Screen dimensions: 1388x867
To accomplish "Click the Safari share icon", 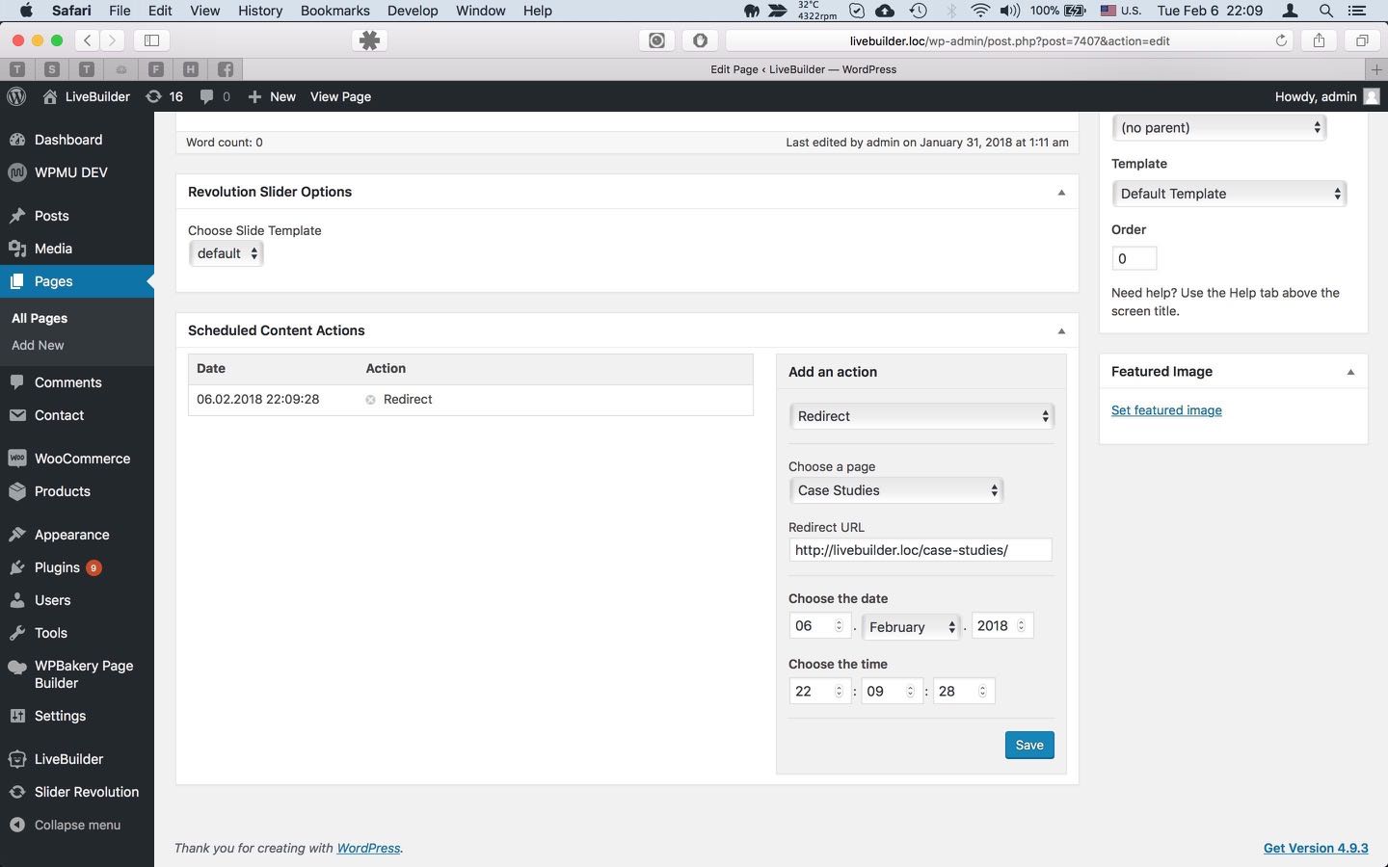I will point(1319,40).
